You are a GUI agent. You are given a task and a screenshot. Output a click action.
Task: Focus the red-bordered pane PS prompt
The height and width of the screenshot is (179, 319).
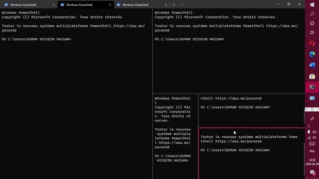(x=235, y=150)
